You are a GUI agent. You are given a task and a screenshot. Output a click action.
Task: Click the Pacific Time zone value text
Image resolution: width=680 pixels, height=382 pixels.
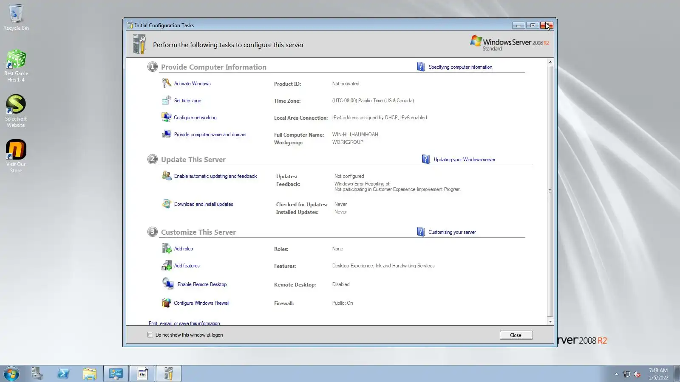pos(373,101)
